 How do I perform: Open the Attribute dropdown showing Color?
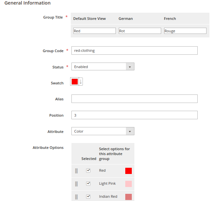102,131
